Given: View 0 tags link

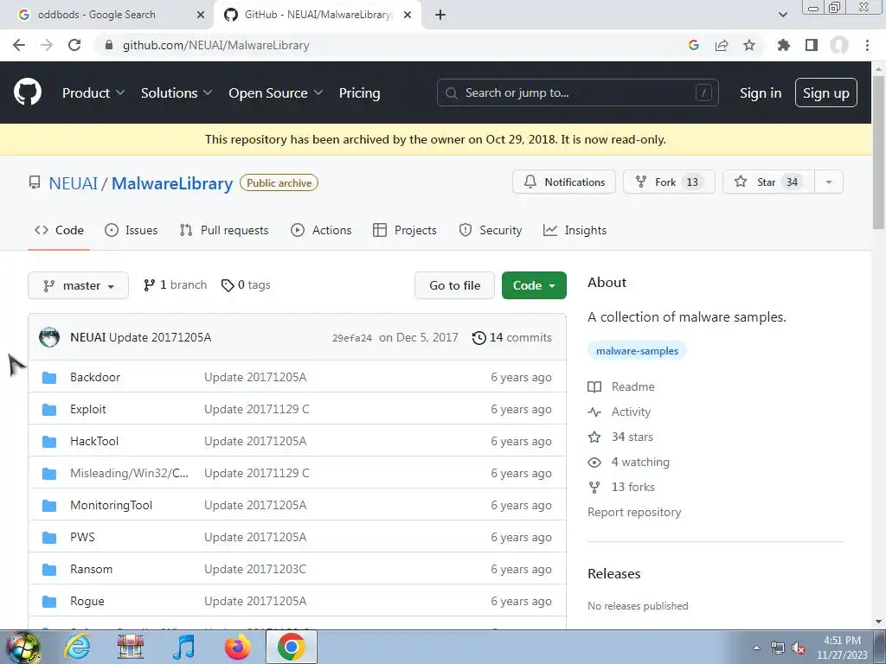Looking at the screenshot, I should pyautogui.click(x=246, y=285).
